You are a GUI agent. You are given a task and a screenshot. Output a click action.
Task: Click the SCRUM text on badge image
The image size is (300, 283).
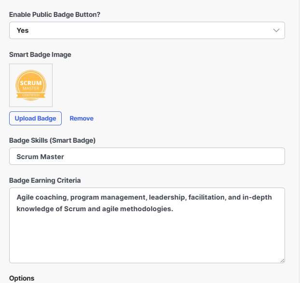[31, 83]
